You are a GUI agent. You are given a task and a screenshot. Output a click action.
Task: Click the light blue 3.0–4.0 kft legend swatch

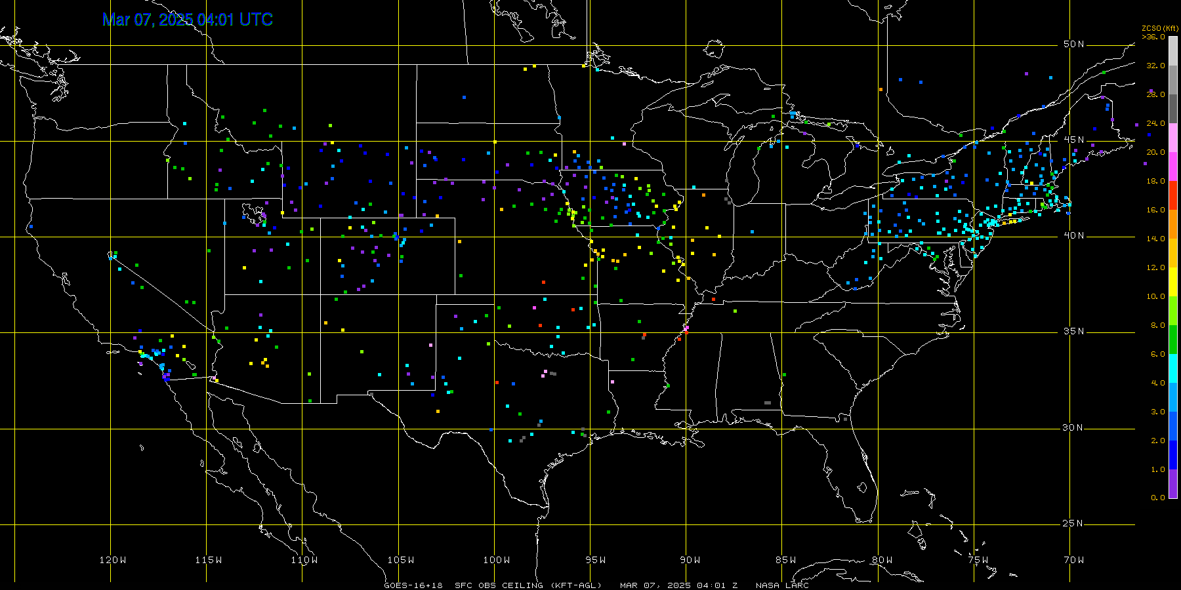tap(1173, 397)
